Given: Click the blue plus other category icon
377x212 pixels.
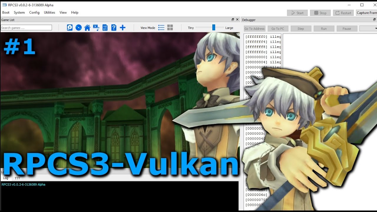Looking at the screenshot, I should coord(123,28).
